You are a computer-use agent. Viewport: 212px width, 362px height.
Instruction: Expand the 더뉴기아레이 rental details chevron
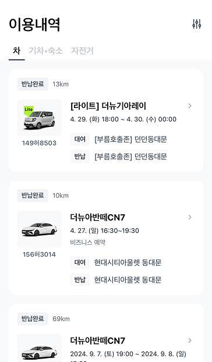190,106
